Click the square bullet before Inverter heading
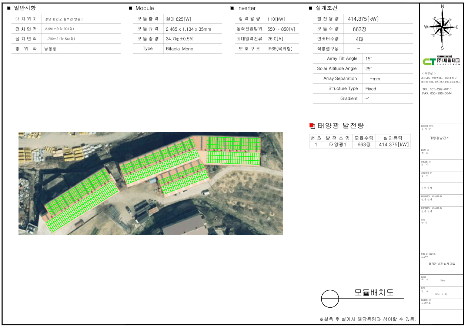 (232, 8)
